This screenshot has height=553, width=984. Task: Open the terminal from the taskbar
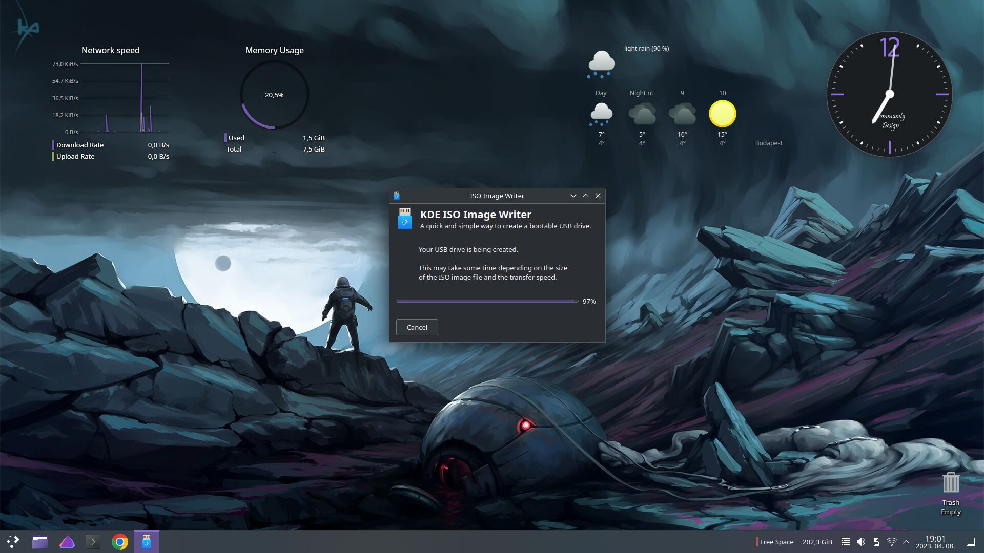93,541
